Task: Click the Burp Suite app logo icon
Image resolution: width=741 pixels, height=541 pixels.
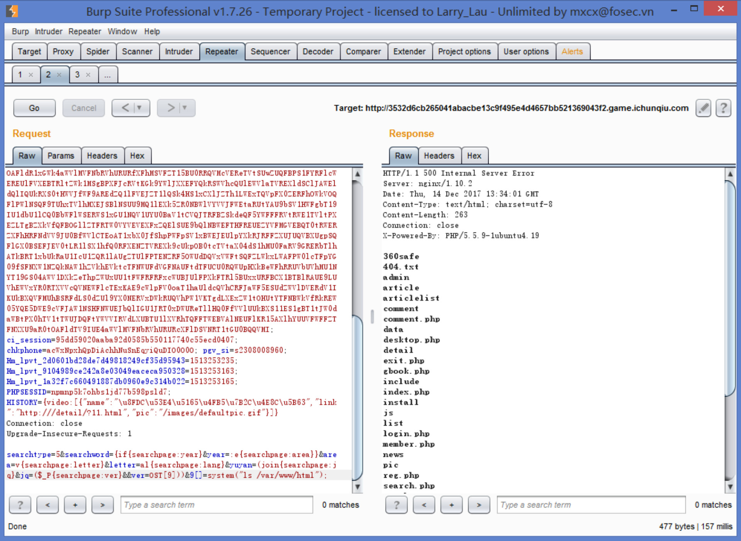Action: (12, 11)
